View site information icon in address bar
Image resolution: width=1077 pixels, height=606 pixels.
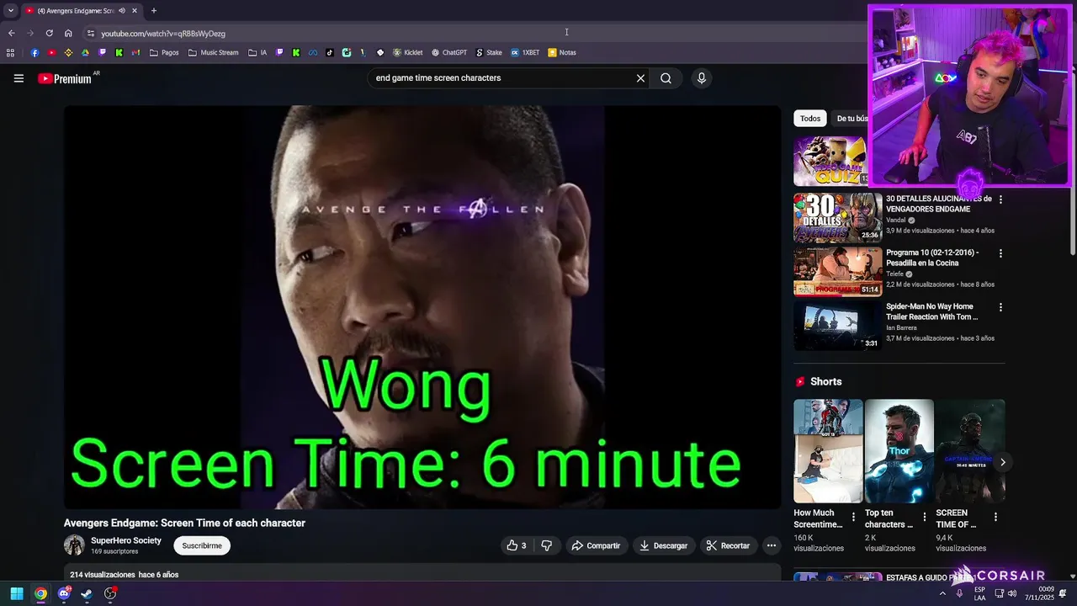tap(91, 33)
